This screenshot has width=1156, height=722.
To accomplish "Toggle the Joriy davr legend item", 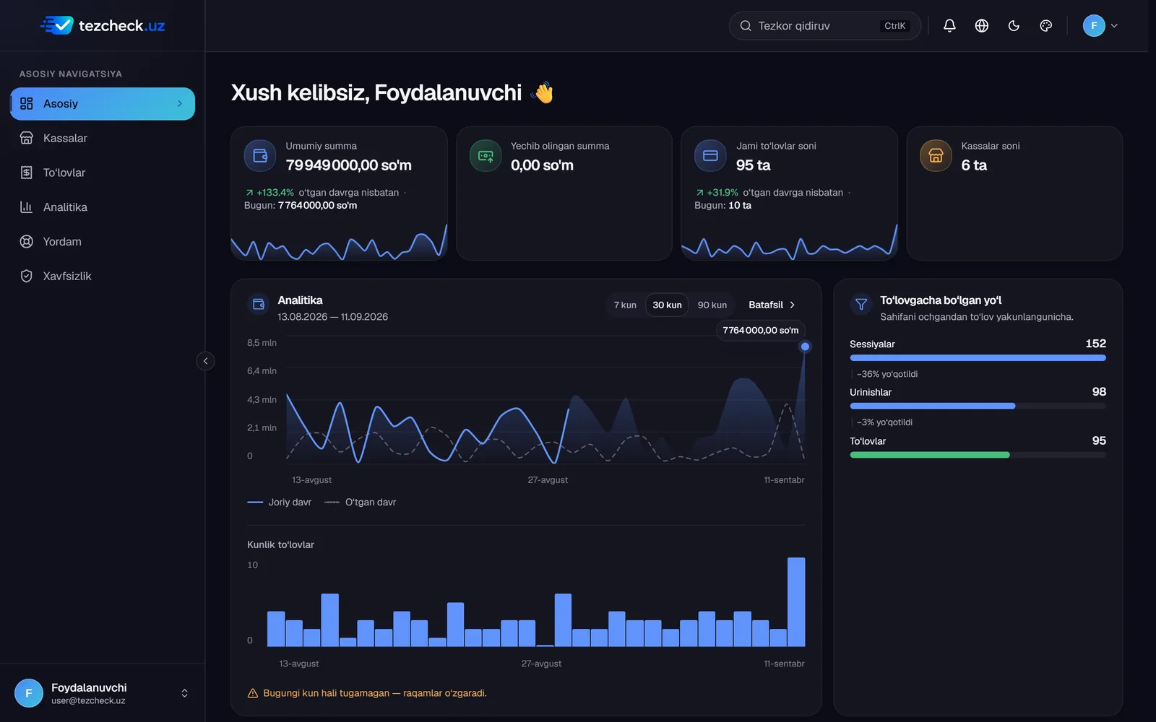I will coord(280,503).
